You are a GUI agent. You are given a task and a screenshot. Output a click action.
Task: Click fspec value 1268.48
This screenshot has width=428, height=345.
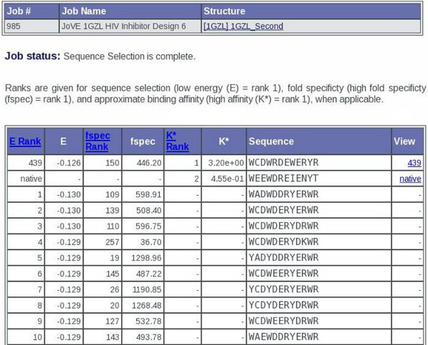pyautogui.click(x=146, y=306)
